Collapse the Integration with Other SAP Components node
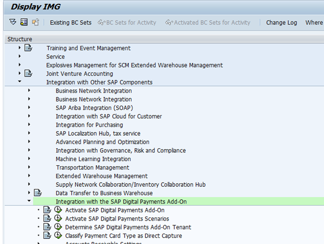Viewport: 324px width, 244px height. (x=20, y=82)
